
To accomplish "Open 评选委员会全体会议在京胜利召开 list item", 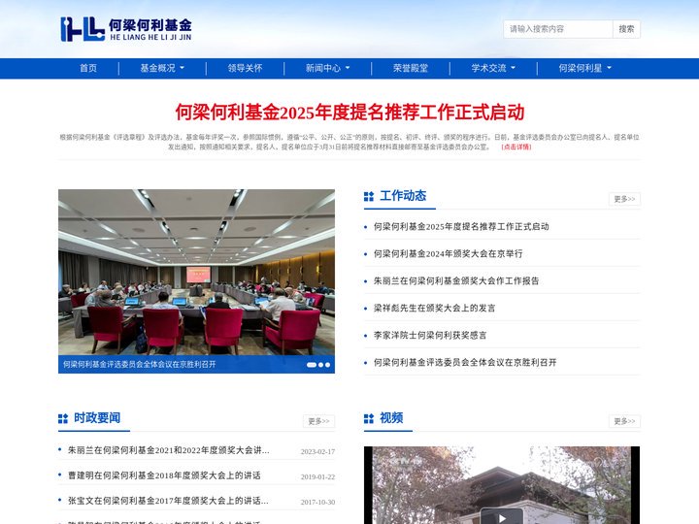I will [x=465, y=362].
